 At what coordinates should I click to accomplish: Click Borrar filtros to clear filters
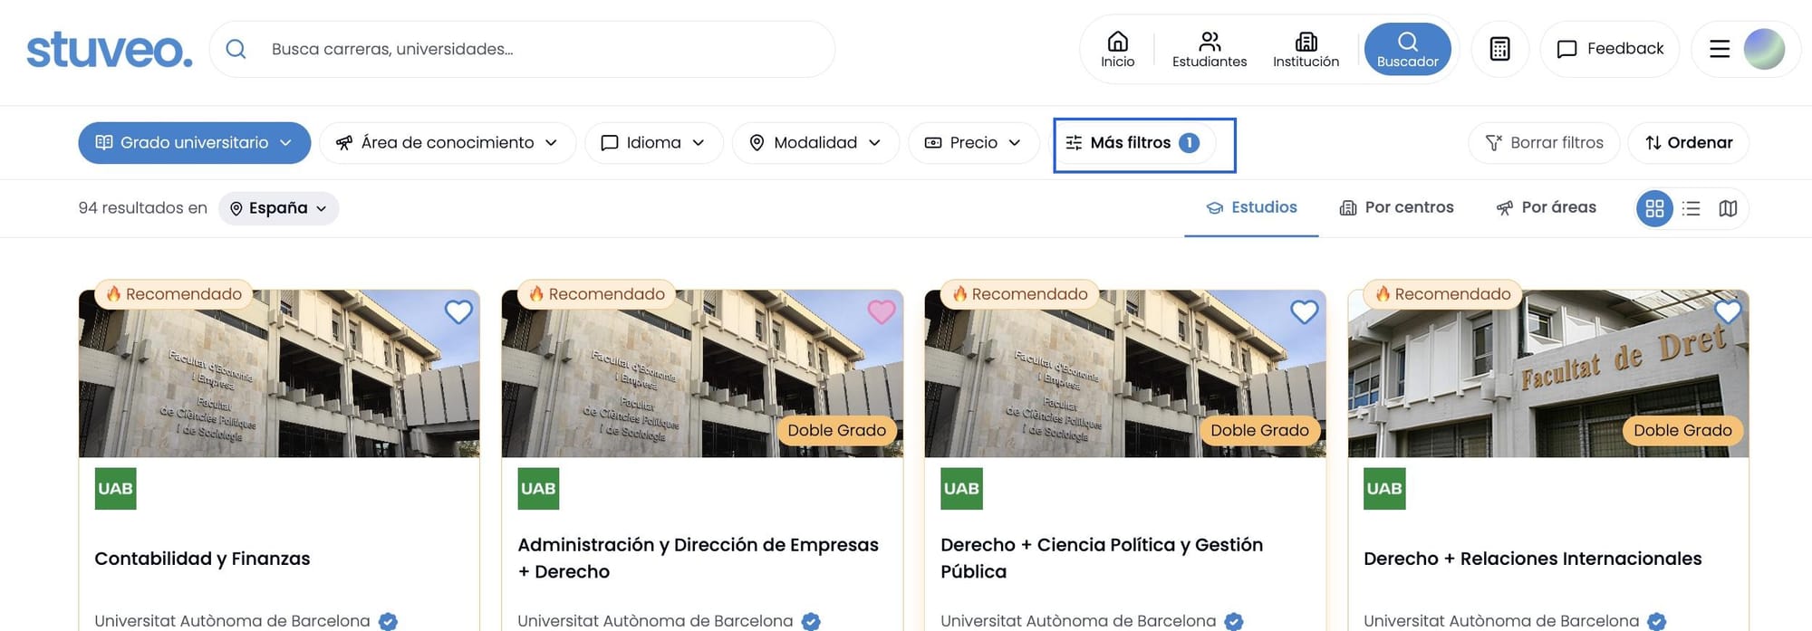(x=1544, y=143)
